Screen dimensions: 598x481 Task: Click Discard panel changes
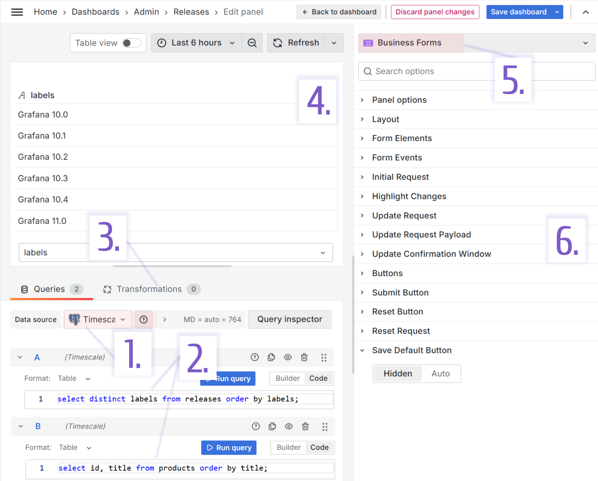click(435, 12)
